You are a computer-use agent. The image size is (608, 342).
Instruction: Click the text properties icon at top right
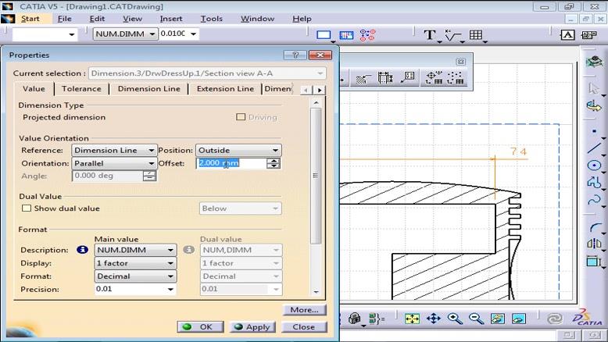click(x=588, y=35)
